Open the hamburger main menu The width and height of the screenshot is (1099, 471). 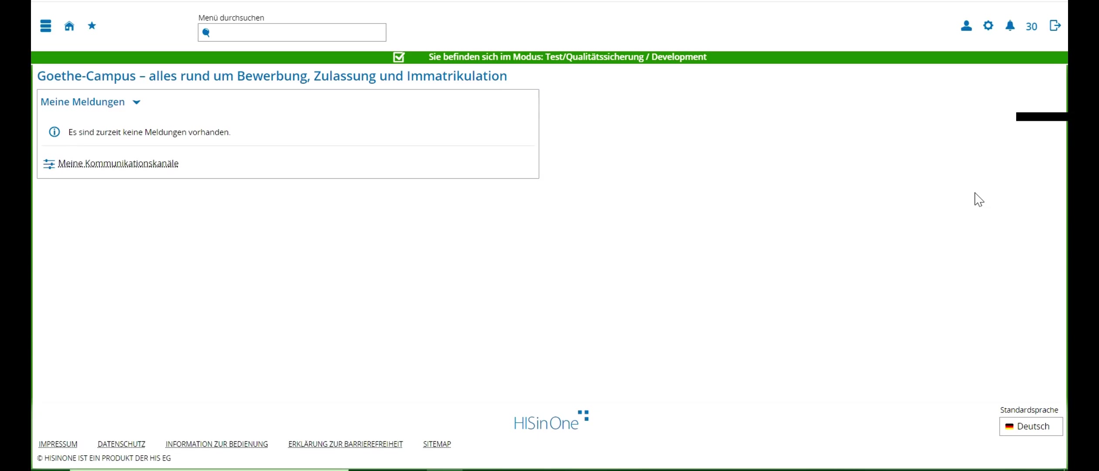click(46, 26)
